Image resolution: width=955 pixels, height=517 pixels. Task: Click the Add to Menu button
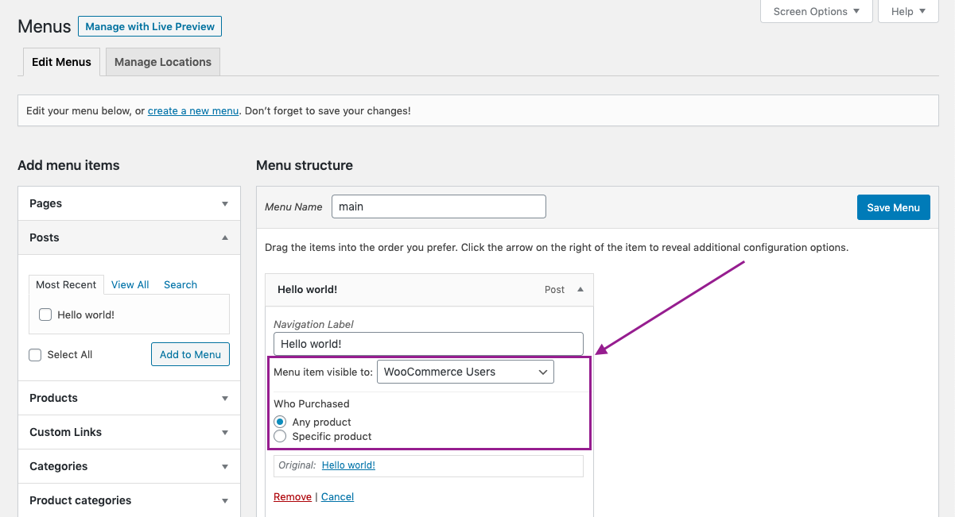coord(190,354)
